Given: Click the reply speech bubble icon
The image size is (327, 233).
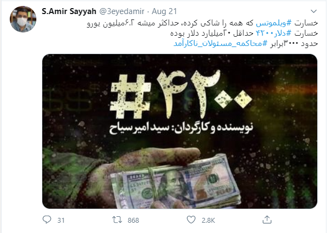Looking at the screenshot, I should 47,219.
